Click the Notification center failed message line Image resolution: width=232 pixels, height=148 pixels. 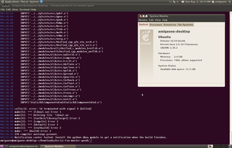pyautogui.click(x=91, y=137)
